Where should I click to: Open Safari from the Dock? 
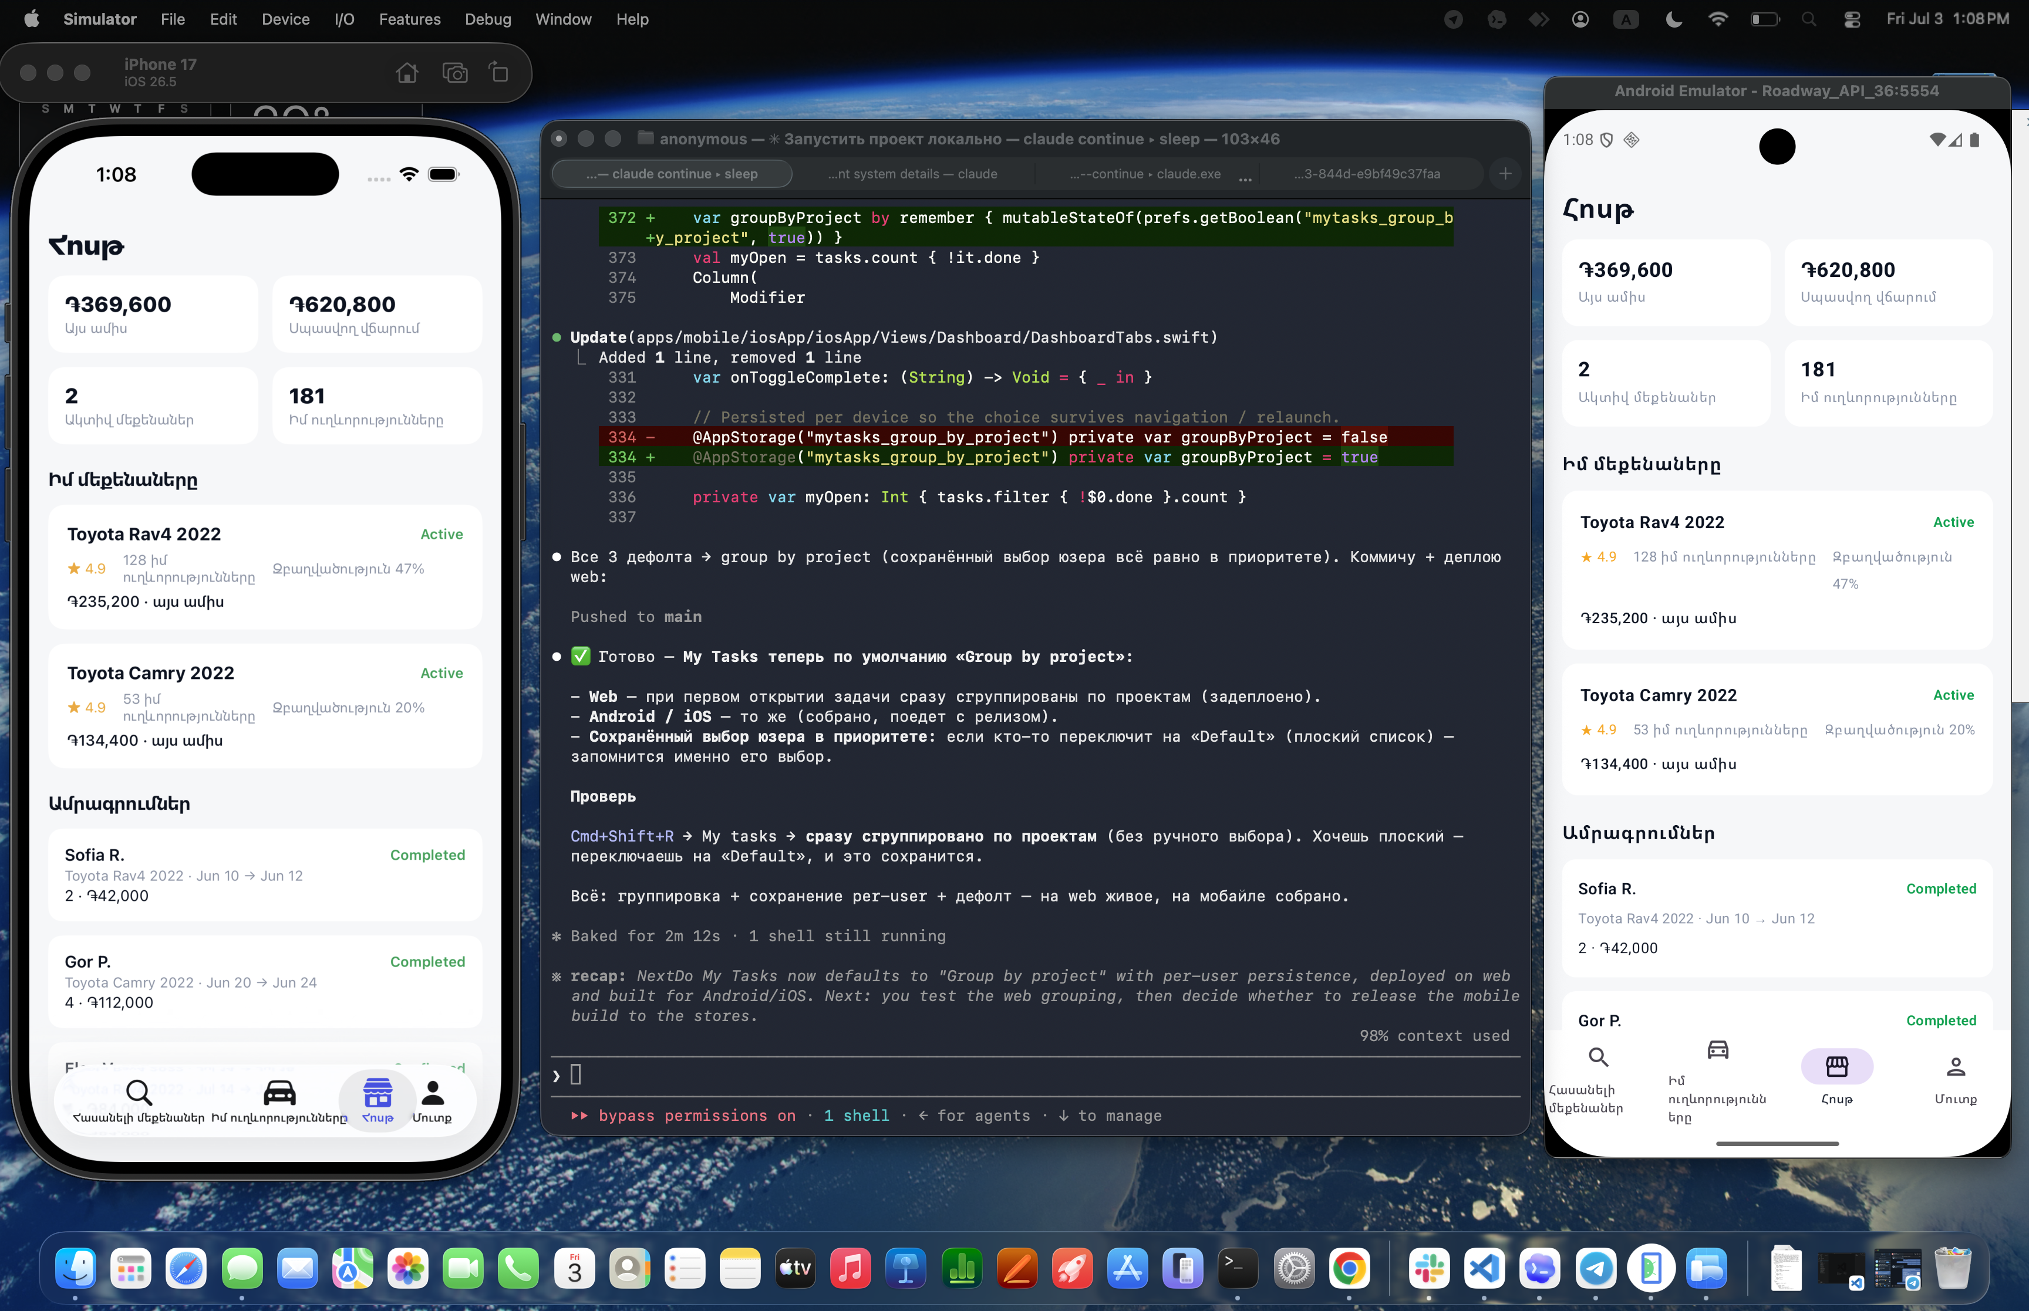[186, 1269]
